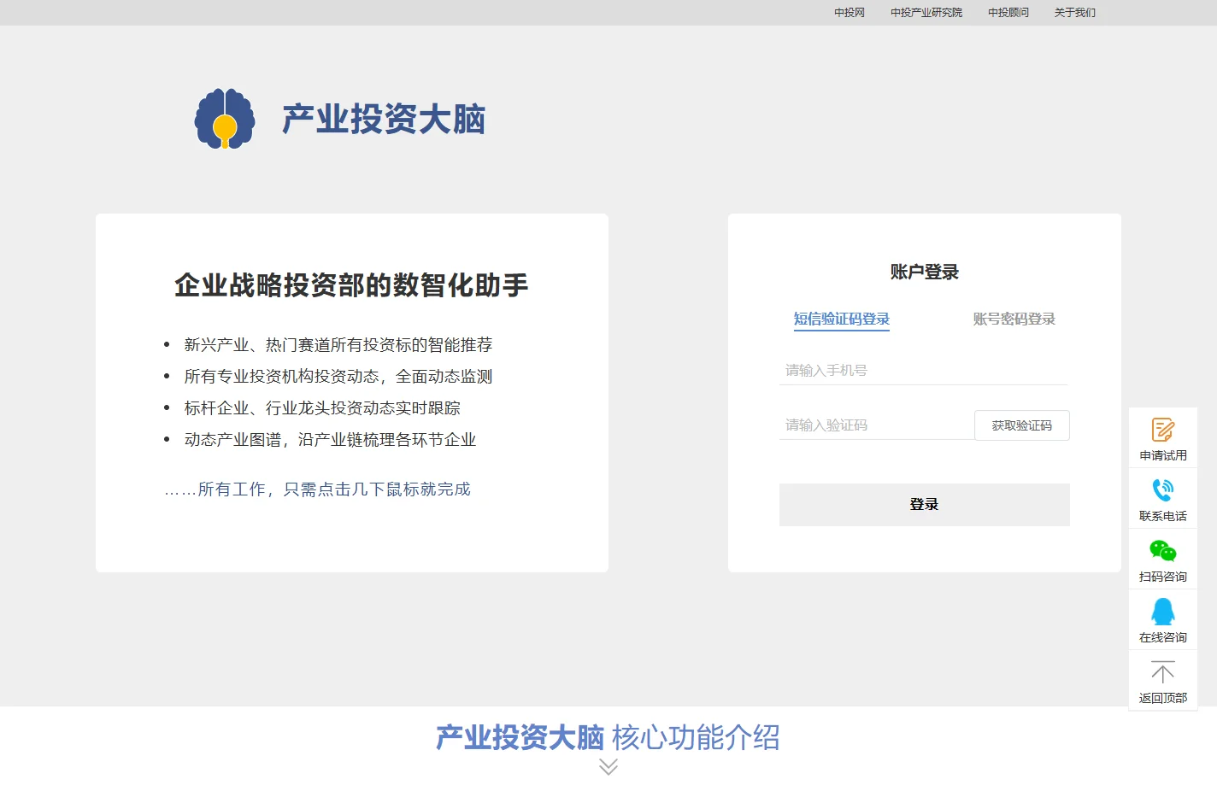Click the 核心功能介绍 section heading
The height and width of the screenshot is (797, 1217).
pos(696,737)
